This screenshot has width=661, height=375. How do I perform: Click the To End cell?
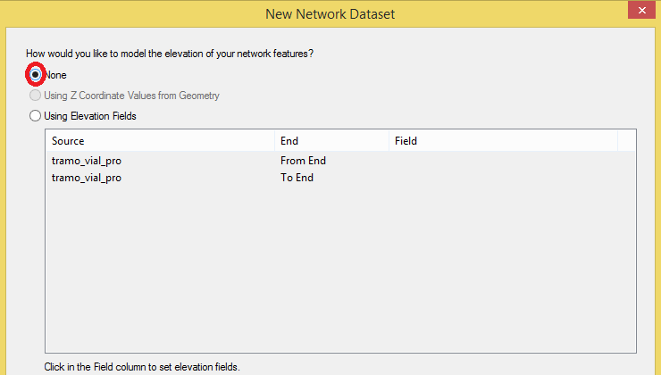(297, 178)
